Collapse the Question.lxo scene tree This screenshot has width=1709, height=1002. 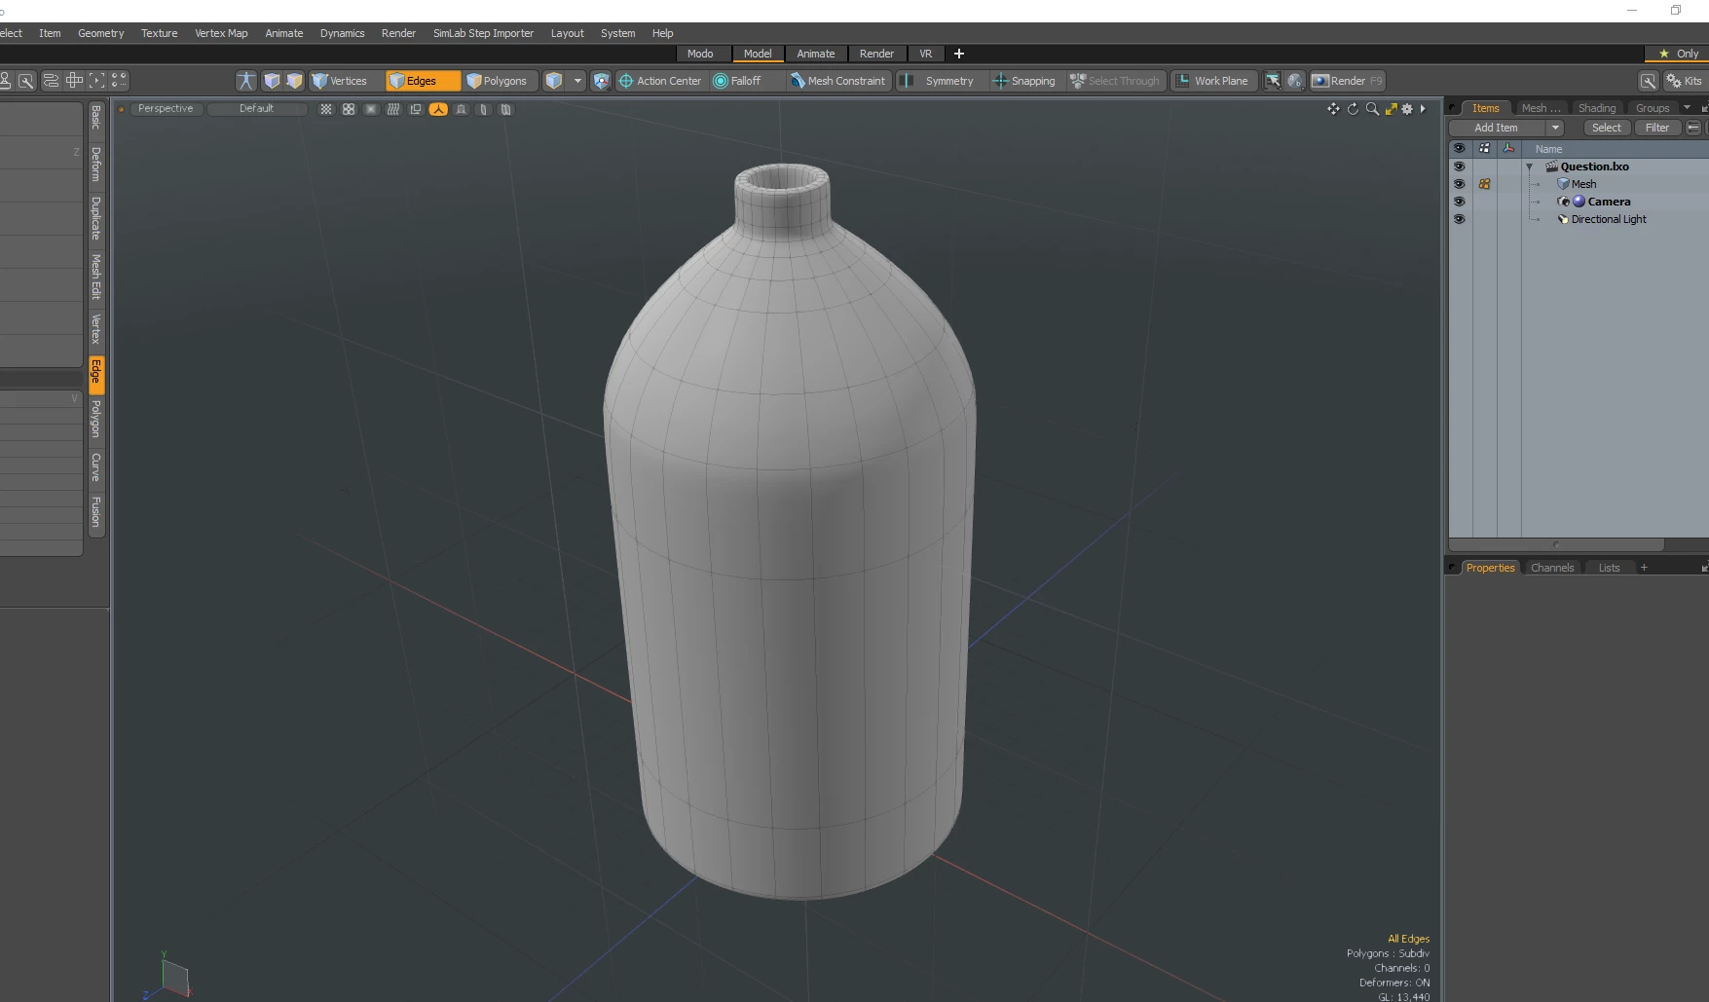click(x=1529, y=167)
